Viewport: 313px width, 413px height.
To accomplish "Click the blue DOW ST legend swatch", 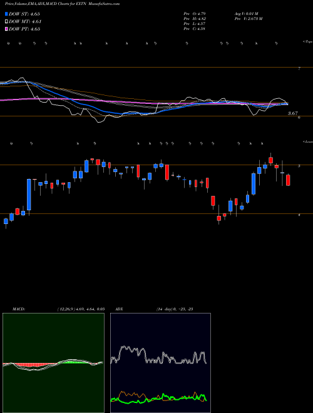I will pyautogui.click(x=6, y=14).
